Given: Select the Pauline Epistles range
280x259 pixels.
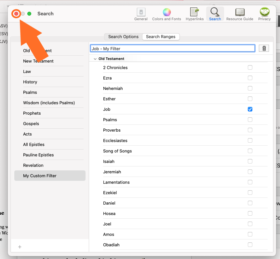Looking at the screenshot, I should pos(38,155).
